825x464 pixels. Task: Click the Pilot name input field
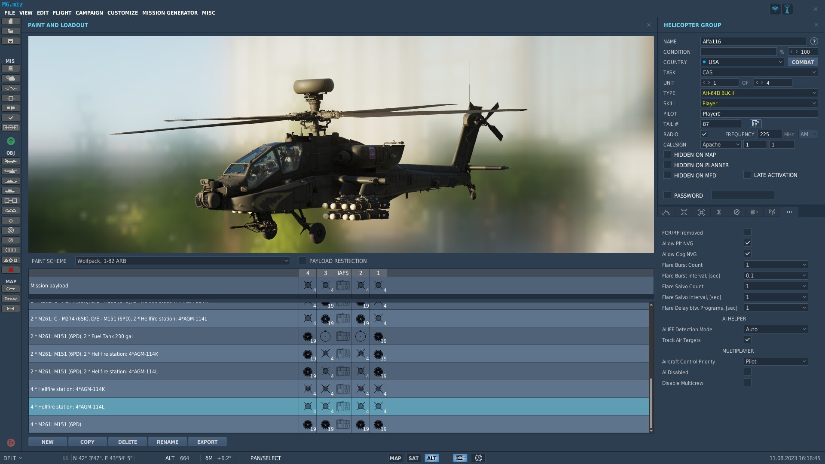759,113
